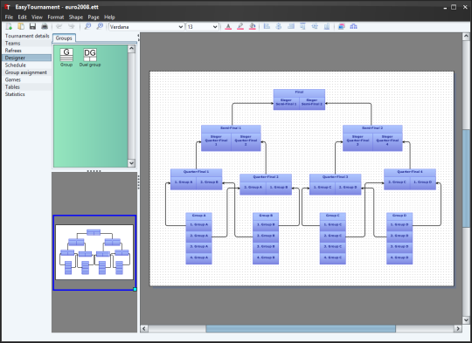This screenshot has width=472, height=343.
Task: Click the save disk icon
Action: 32,26
